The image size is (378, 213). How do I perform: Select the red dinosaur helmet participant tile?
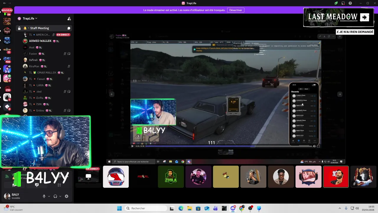coord(116,177)
